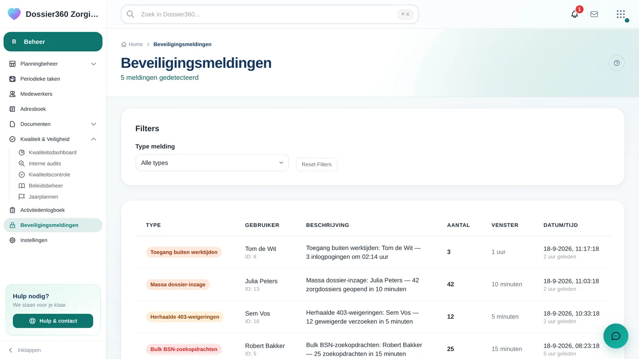639x359 pixels.
Task: Click the Toegang buiten werktijden badge
Action: [x=184, y=252]
